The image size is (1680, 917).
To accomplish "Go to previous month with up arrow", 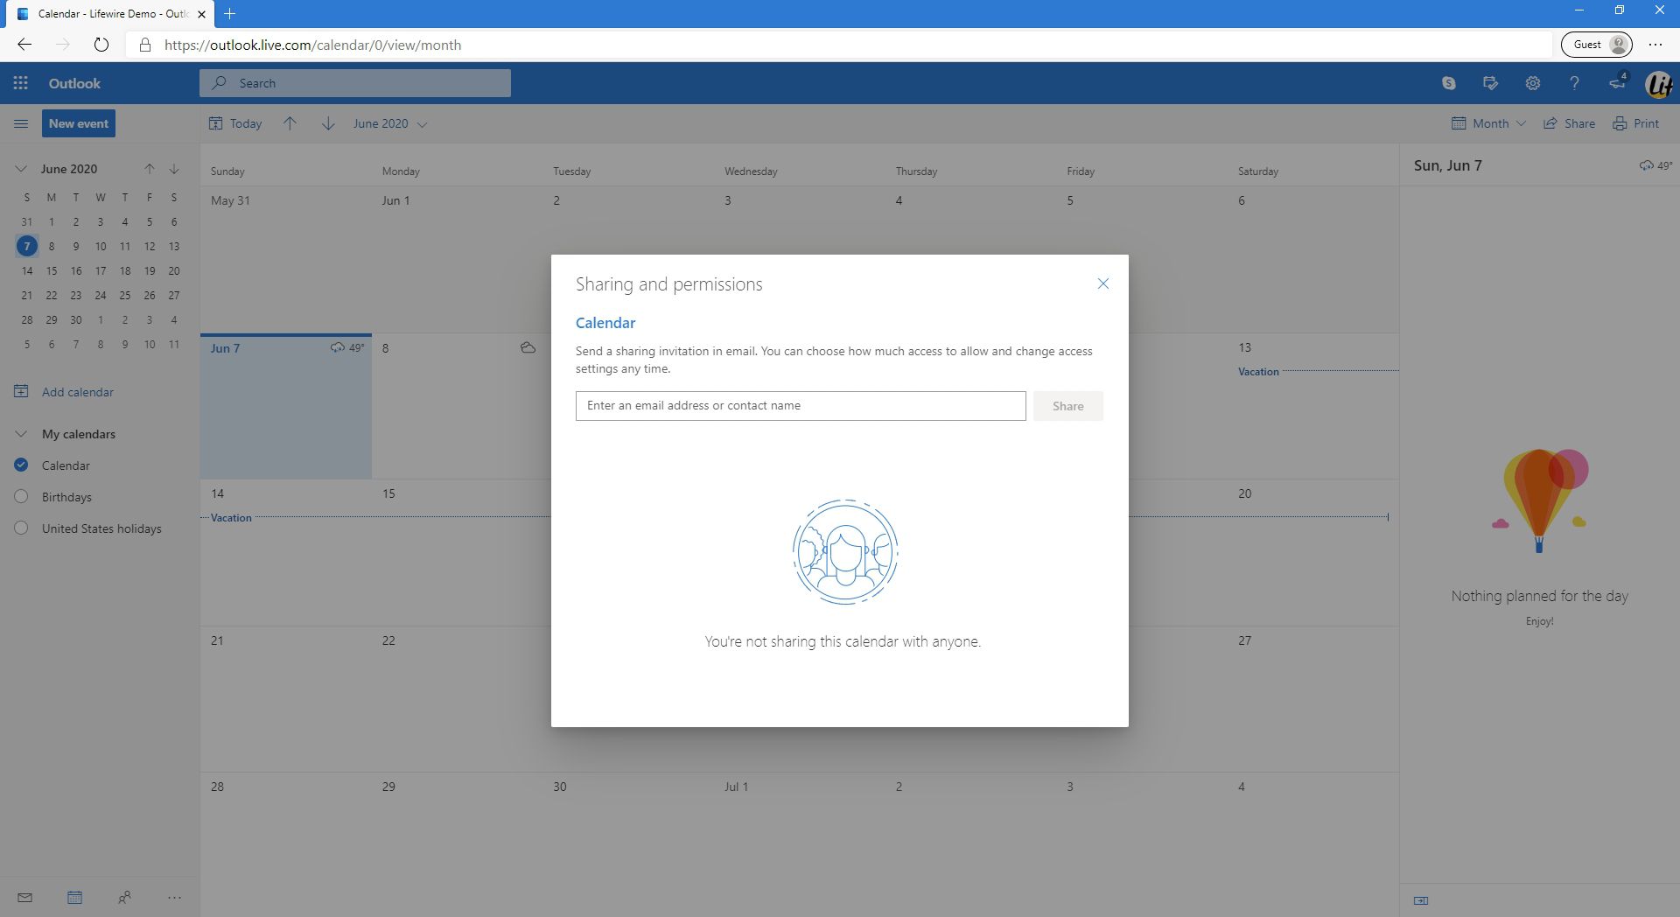I will tap(290, 123).
